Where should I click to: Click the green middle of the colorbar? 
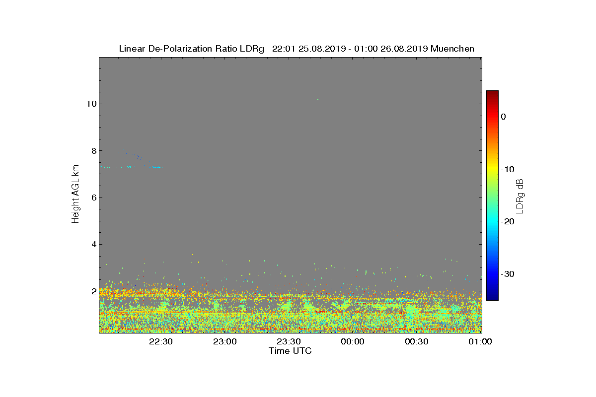point(492,196)
